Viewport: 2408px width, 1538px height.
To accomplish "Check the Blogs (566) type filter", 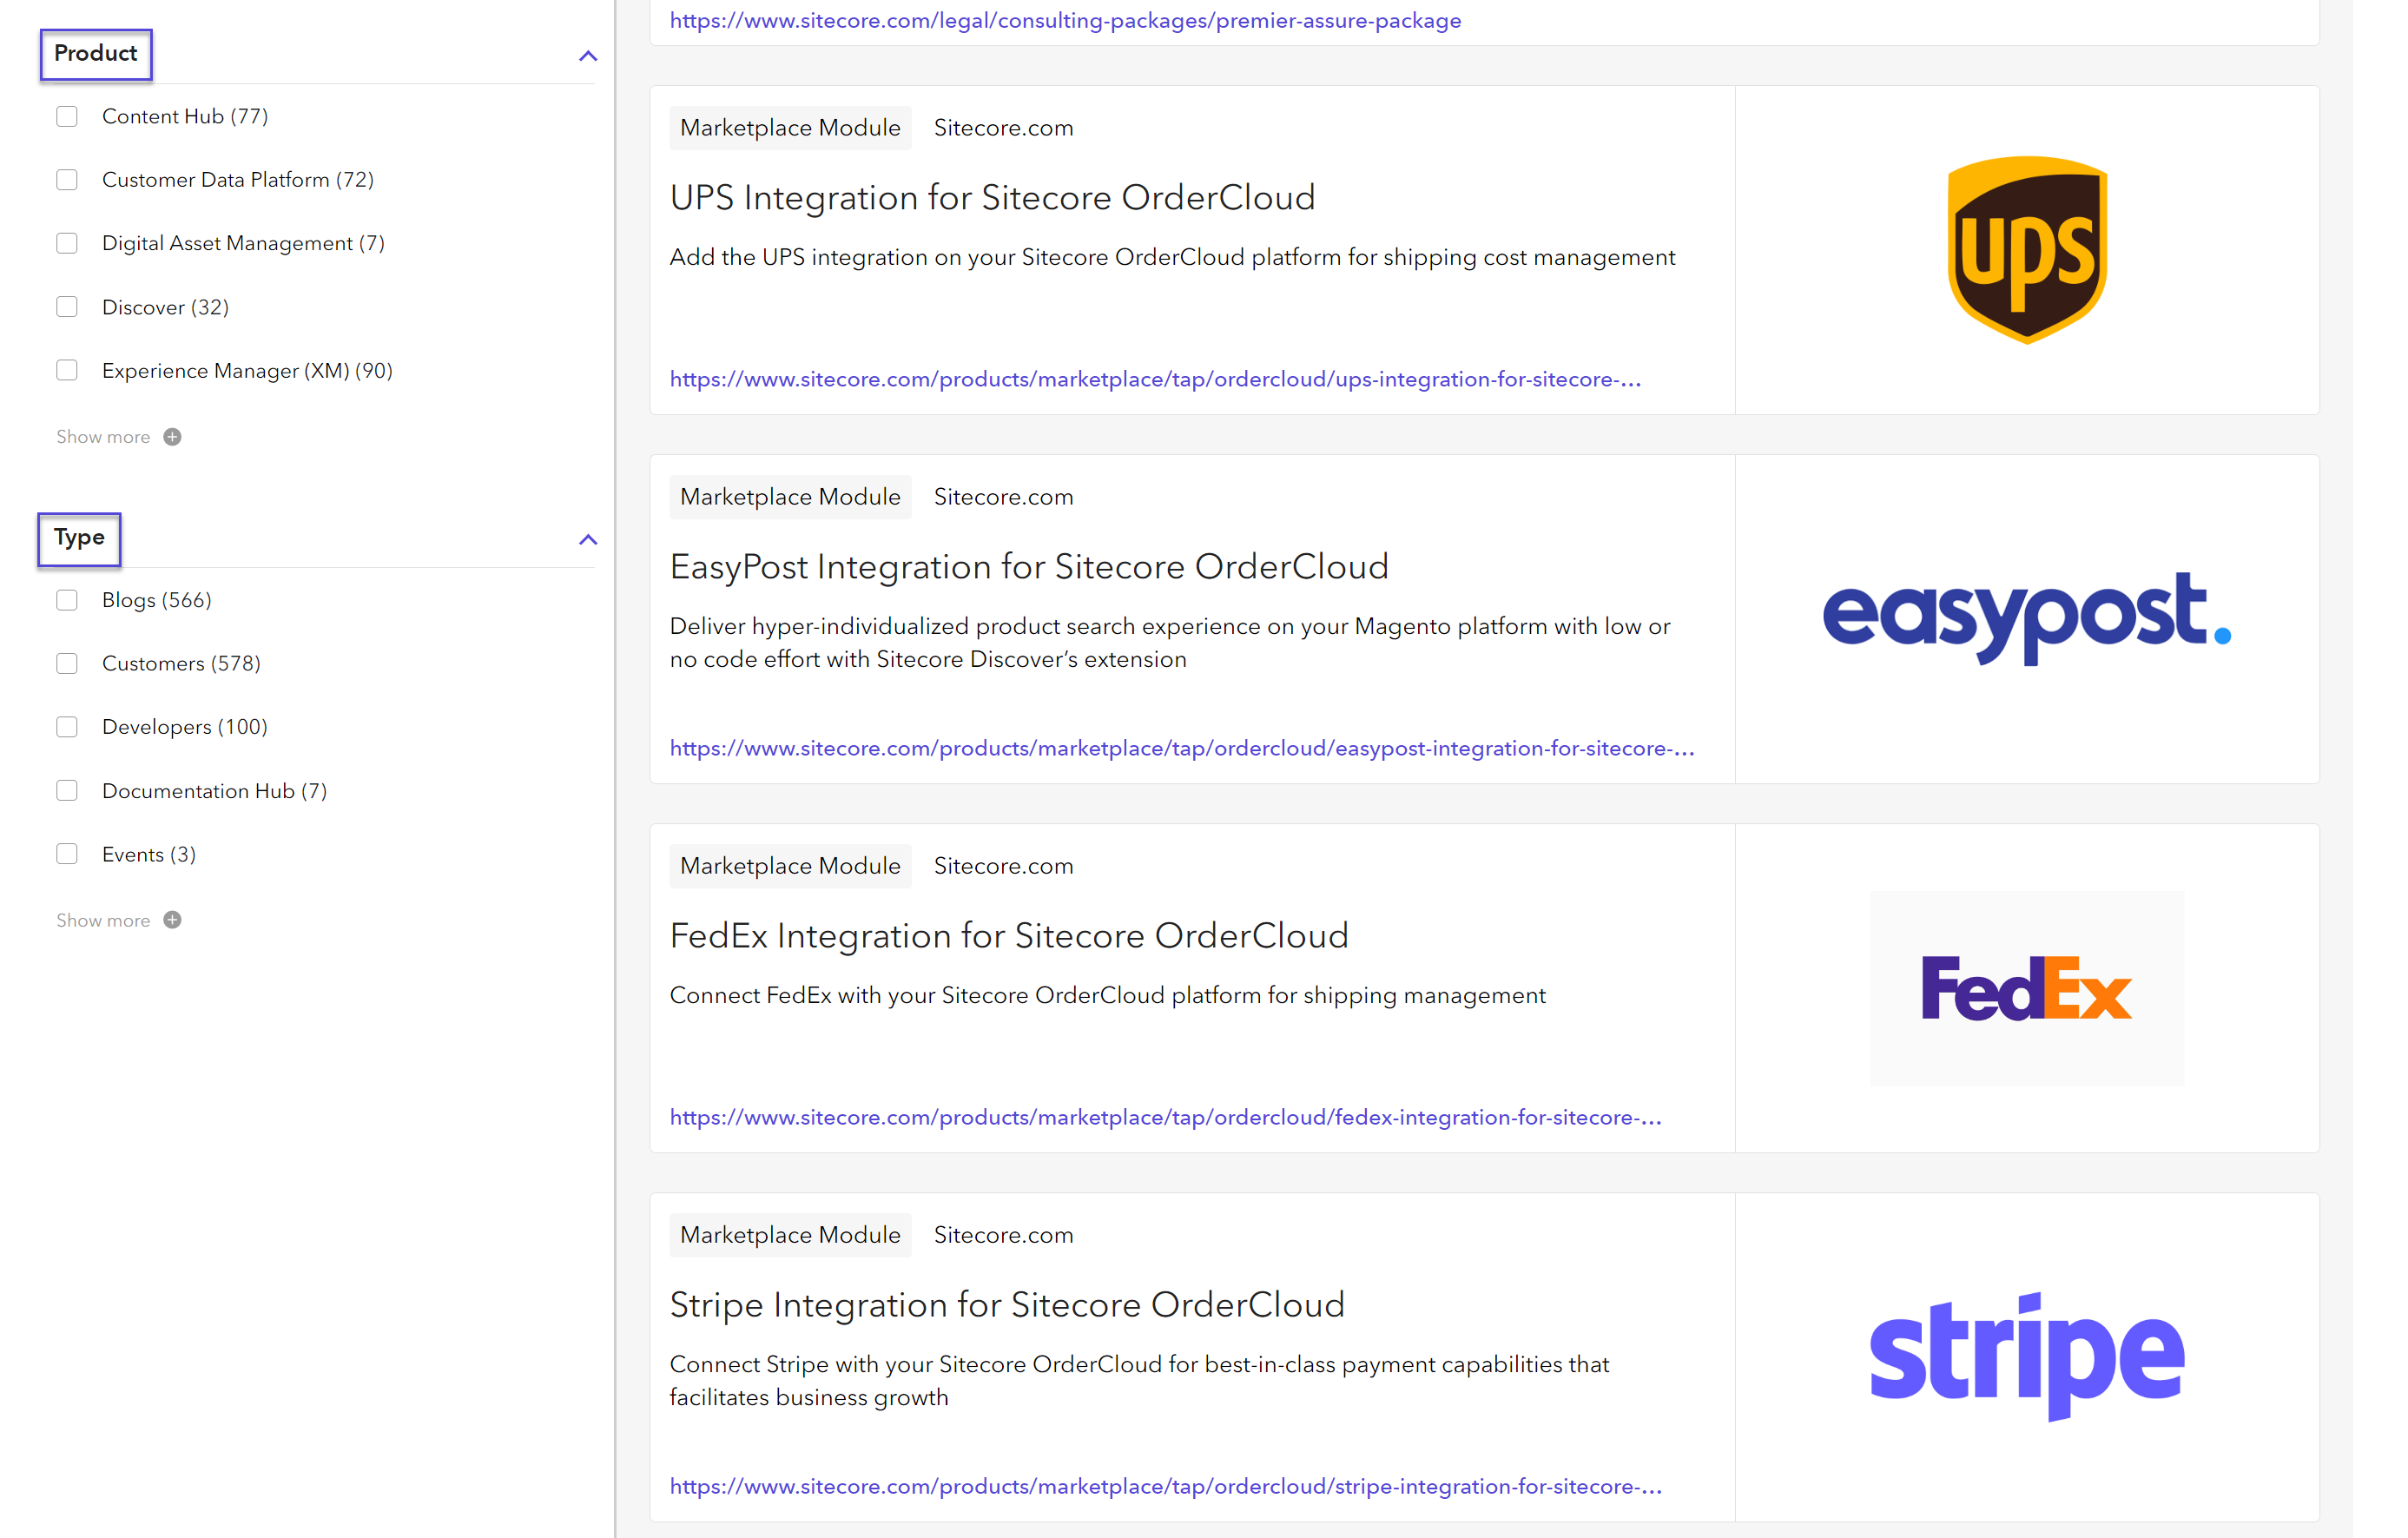I will (x=67, y=600).
